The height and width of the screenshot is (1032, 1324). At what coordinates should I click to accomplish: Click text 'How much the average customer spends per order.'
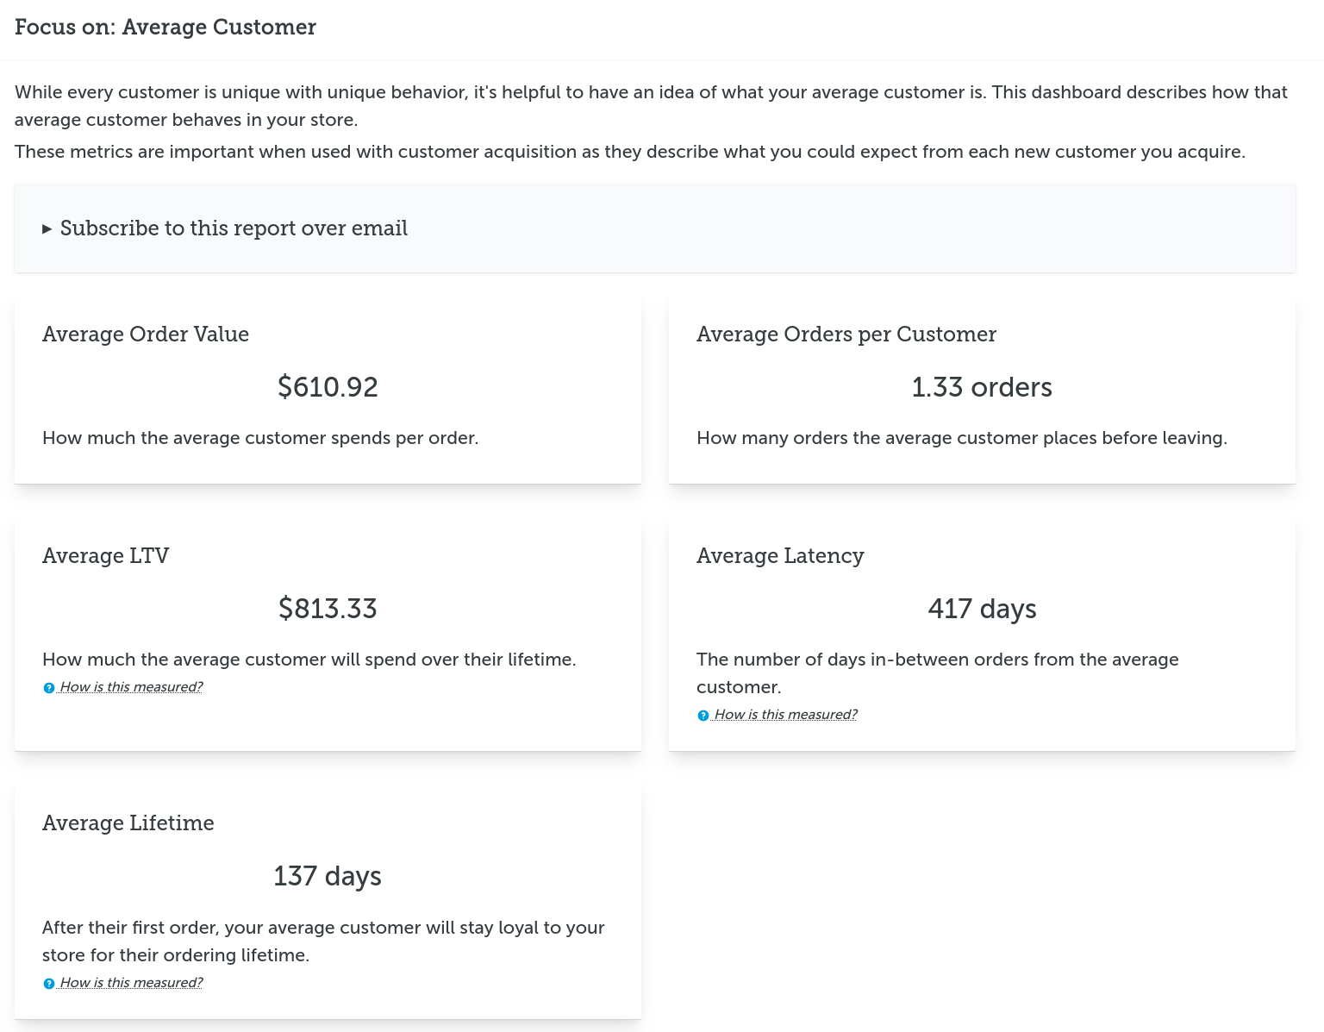point(260,438)
